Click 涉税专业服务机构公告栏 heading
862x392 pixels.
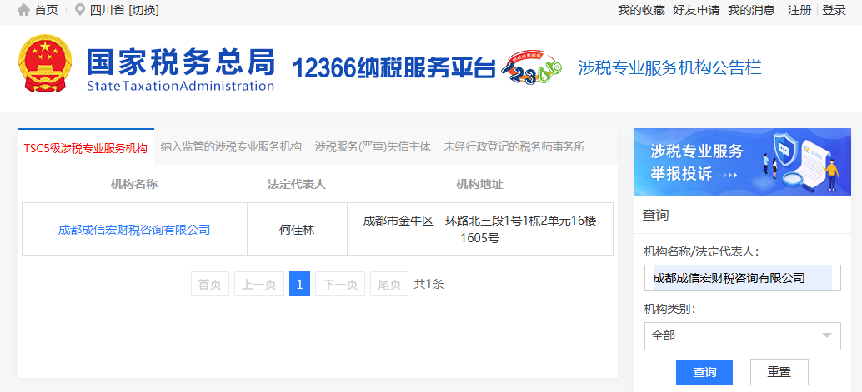pos(669,67)
